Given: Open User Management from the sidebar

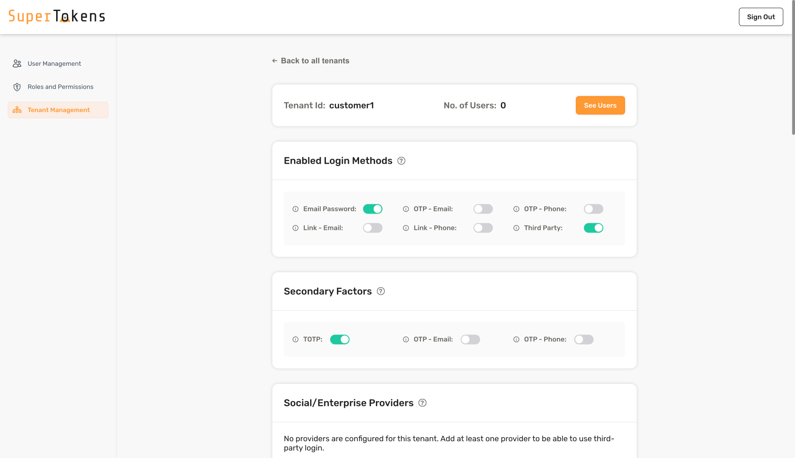Looking at the screenshot, I should click(x=54, y=63).
